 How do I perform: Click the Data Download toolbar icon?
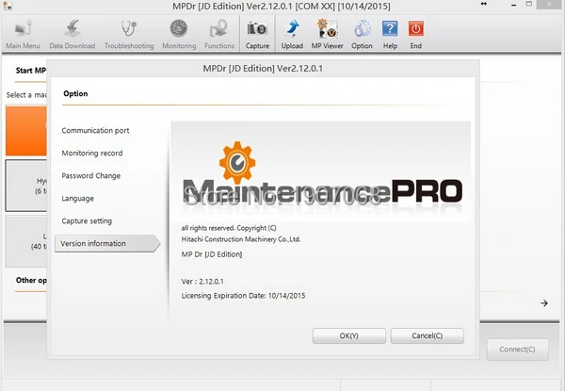coord(73,35)
